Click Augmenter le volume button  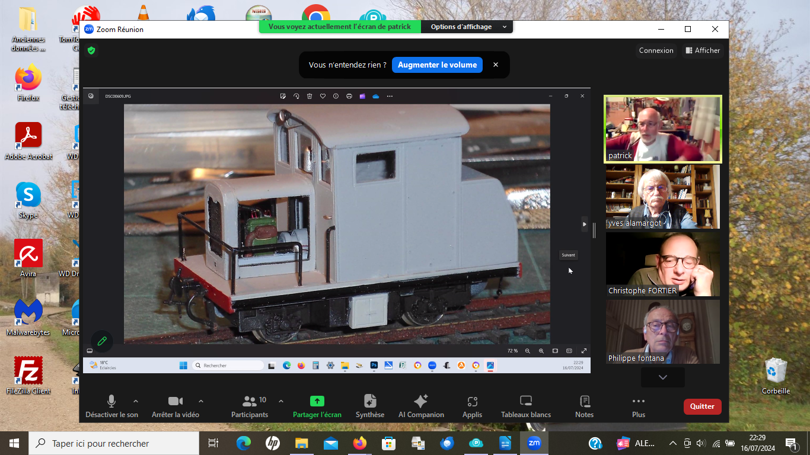pos(437,65)
